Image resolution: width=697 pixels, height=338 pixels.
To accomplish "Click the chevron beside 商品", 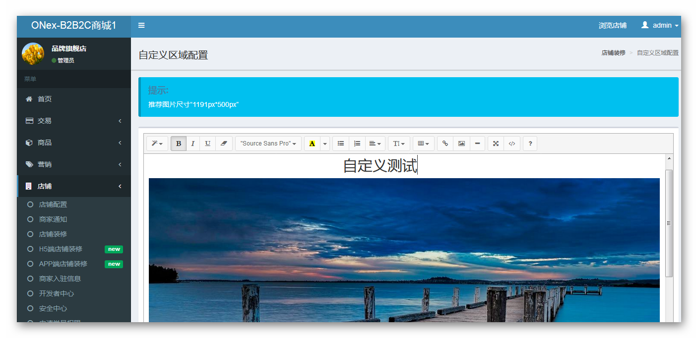I will point(120,143).
